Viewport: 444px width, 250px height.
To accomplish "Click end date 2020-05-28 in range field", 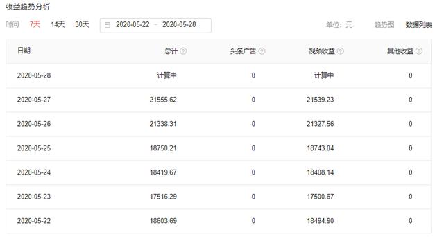I will click(179, 25).
